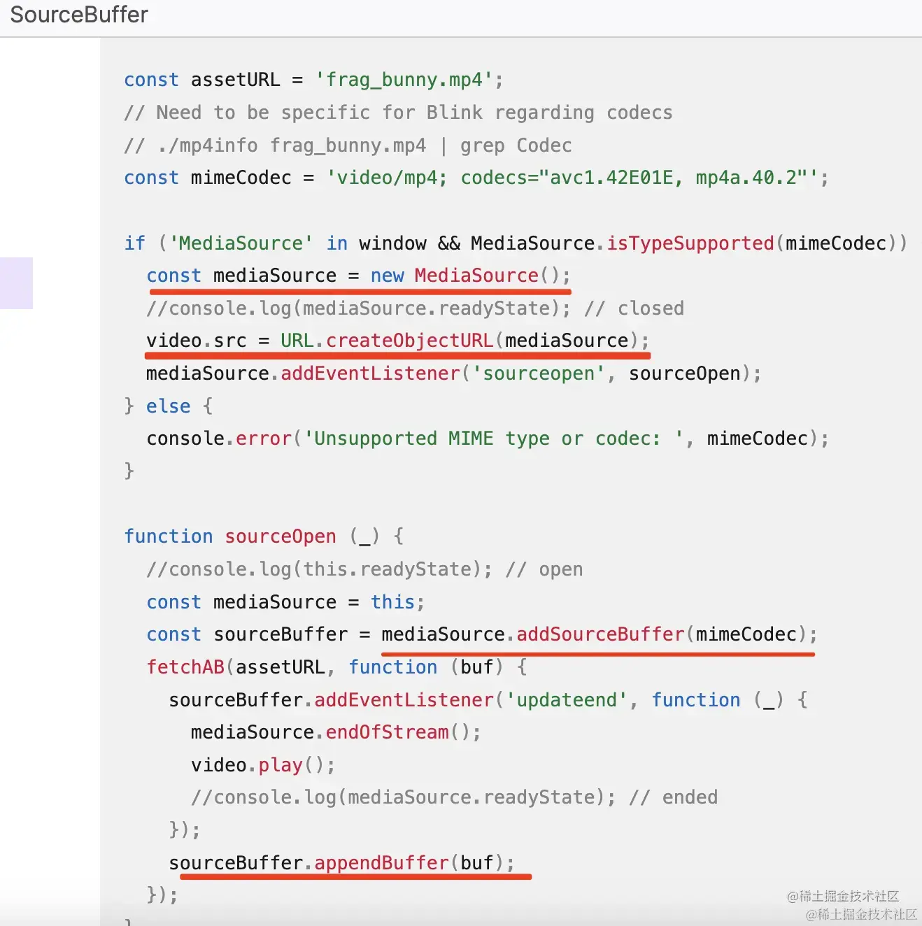922x926 pixels.
Task: Click the "} else {" line
Action: click(168, 406)
